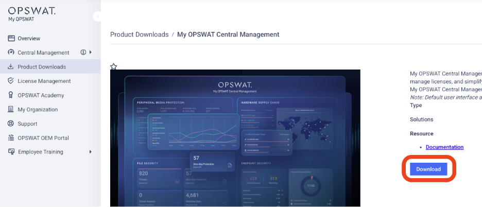Expand the Central Management submenu arrow
The image size is (482, 207).
pyautogui.click(x=91, y=53)
